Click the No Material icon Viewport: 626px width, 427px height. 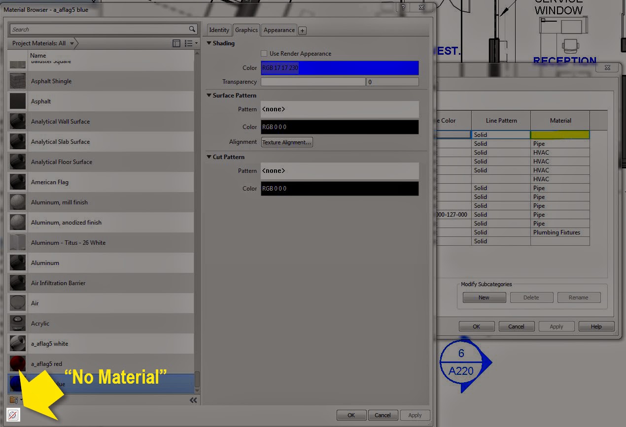[13, 415]
